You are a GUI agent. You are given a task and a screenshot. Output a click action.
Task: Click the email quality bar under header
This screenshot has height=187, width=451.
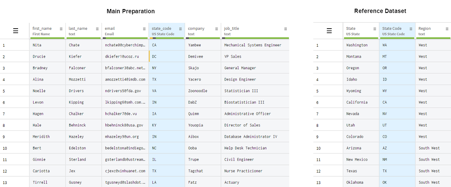point(125,38)
